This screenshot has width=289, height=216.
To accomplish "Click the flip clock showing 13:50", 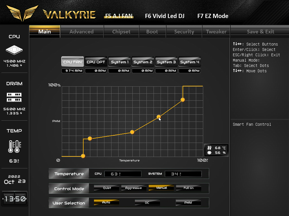I will (15, 199).
